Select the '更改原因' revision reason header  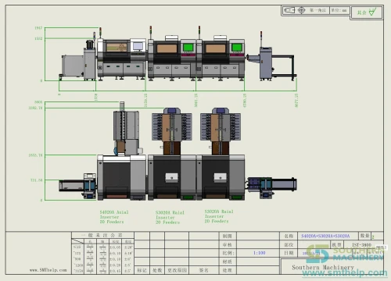tap(177, 270)
